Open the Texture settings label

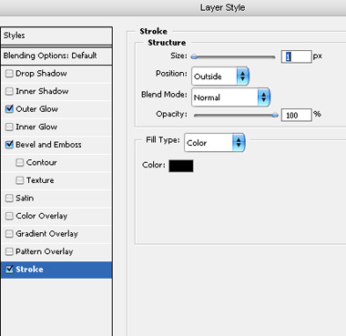point(40,180)
